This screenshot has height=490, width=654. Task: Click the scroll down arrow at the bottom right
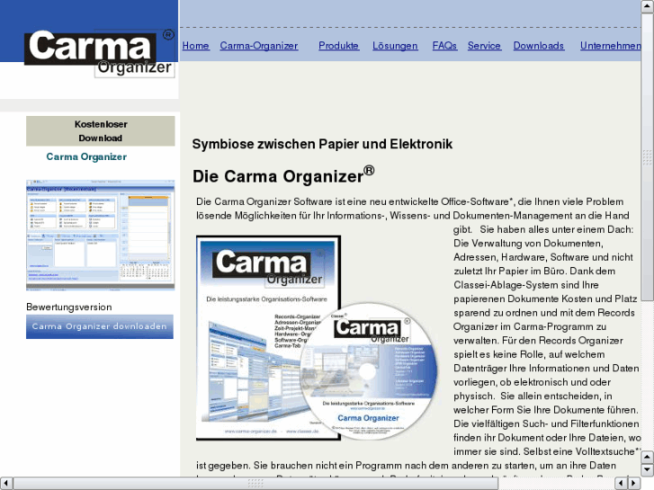[648, 470]
